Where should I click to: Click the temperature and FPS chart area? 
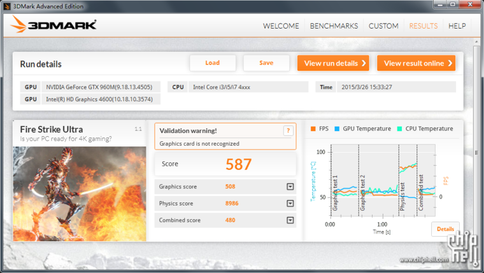(383, 181)
